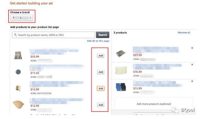Screen dimensions: 201x119
Task: Click the circuit board $23.99 thumbnail
Action: (121, 54)
